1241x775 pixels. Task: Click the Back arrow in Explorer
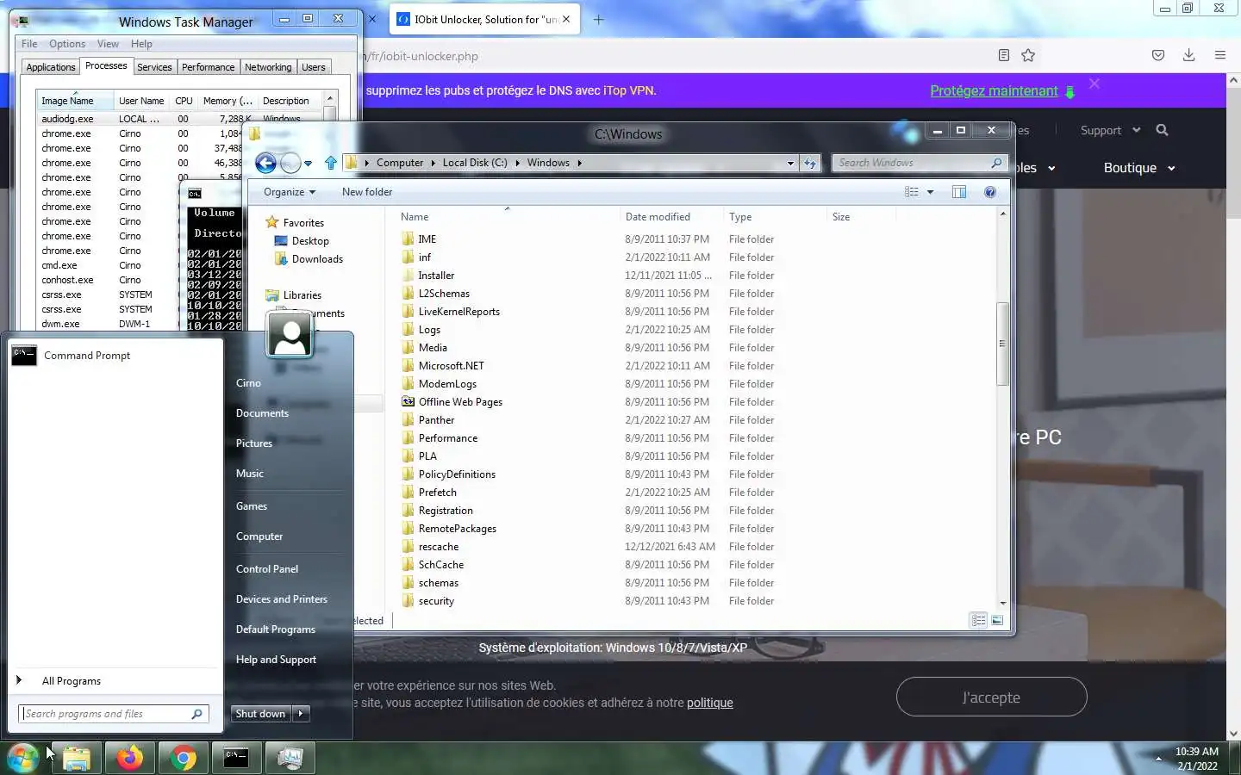(266, 163)
